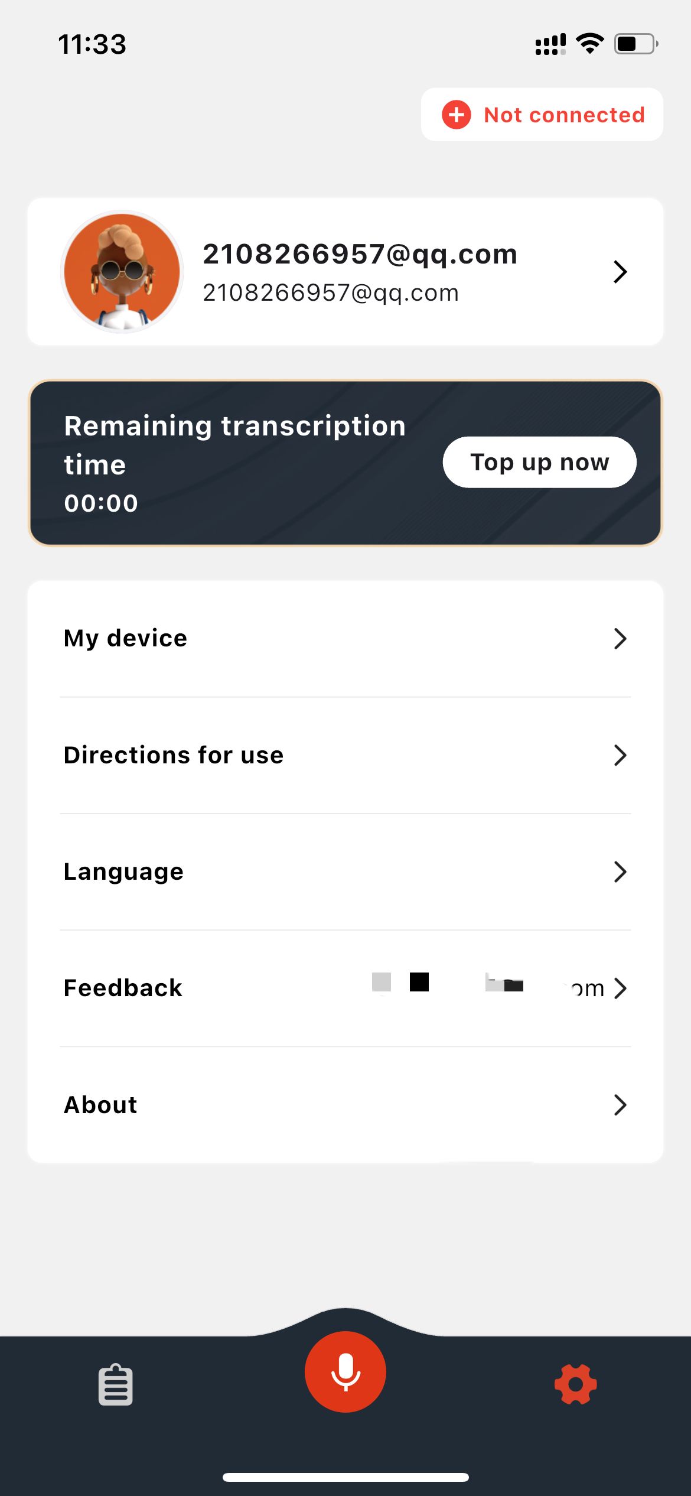This screenshot has width=691, height=1496.
Task: Open the Directions for use chevron
Action: pos(620,755)
